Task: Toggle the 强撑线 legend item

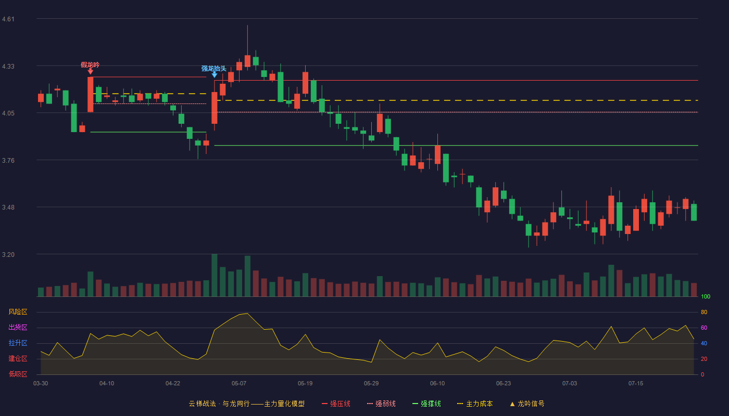Action: (427, 404)
